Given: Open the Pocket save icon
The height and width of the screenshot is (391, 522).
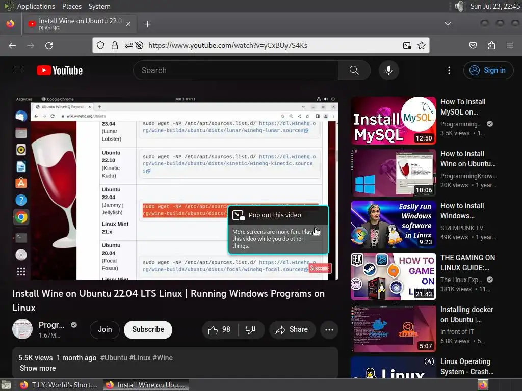Looking at the screenshot, I should coord(473,45).
